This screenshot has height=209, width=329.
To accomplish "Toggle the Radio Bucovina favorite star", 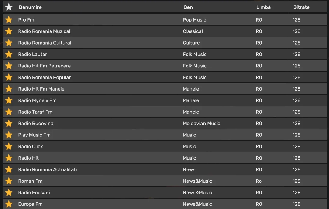I will click(9, 123).
